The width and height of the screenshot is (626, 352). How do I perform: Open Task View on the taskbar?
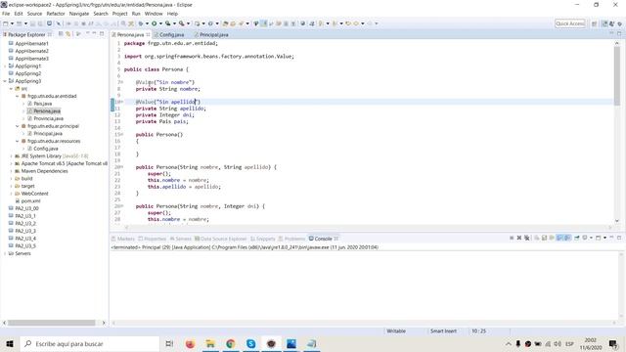click(x=169, y=343)
